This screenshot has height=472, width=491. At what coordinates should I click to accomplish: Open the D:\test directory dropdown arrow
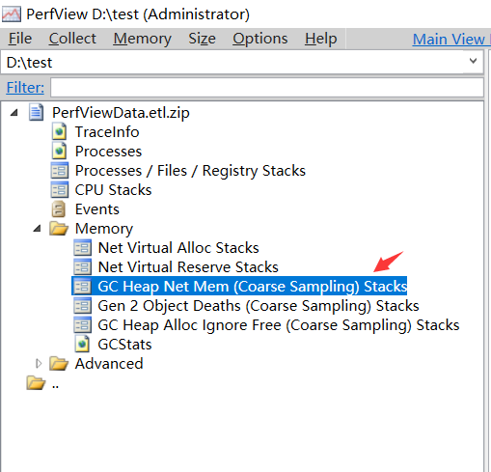(x=473, y=61)
